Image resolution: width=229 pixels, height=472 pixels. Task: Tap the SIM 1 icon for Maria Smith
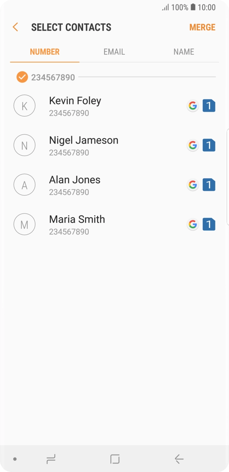[209, 224]
